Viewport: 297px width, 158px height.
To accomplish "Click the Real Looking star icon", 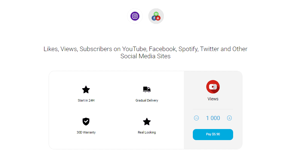I will (x=147, y=122).
